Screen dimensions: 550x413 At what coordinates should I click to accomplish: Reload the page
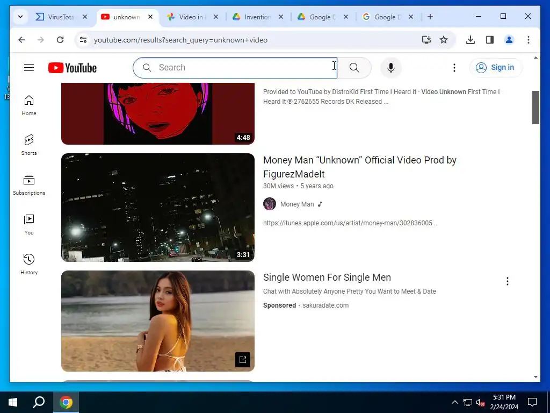pyautogui.click(x=60, y=40)
